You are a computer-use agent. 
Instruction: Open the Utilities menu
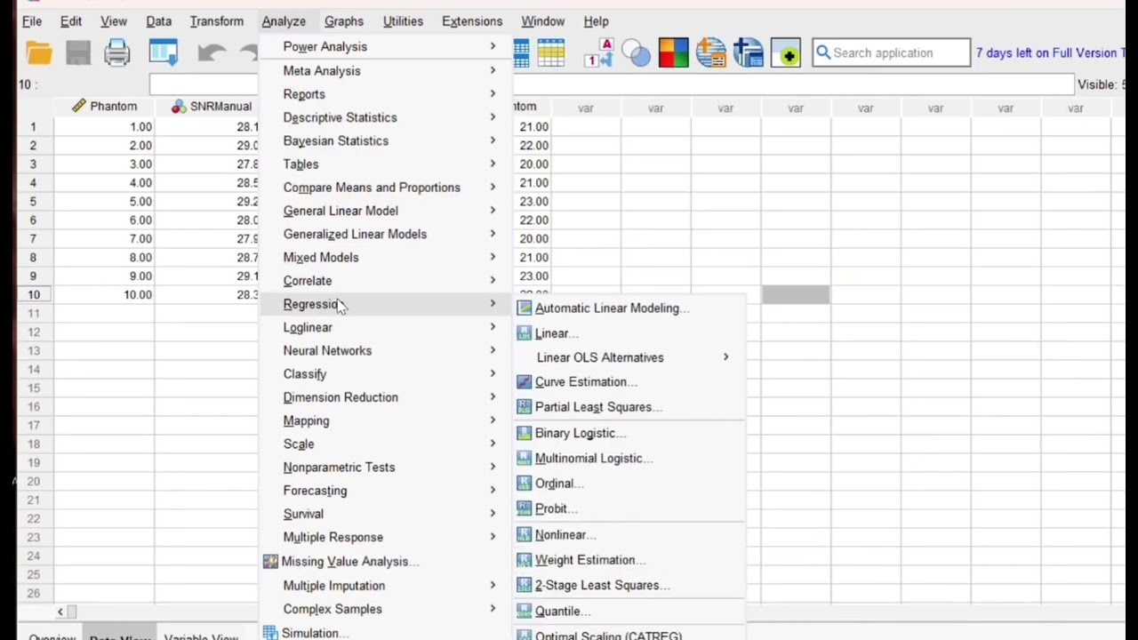(x=403, y=21)
